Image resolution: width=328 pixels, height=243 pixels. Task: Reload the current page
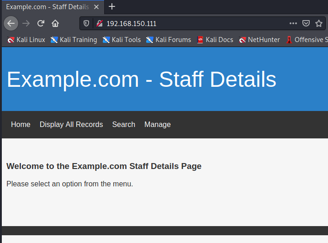pos(41,23)
